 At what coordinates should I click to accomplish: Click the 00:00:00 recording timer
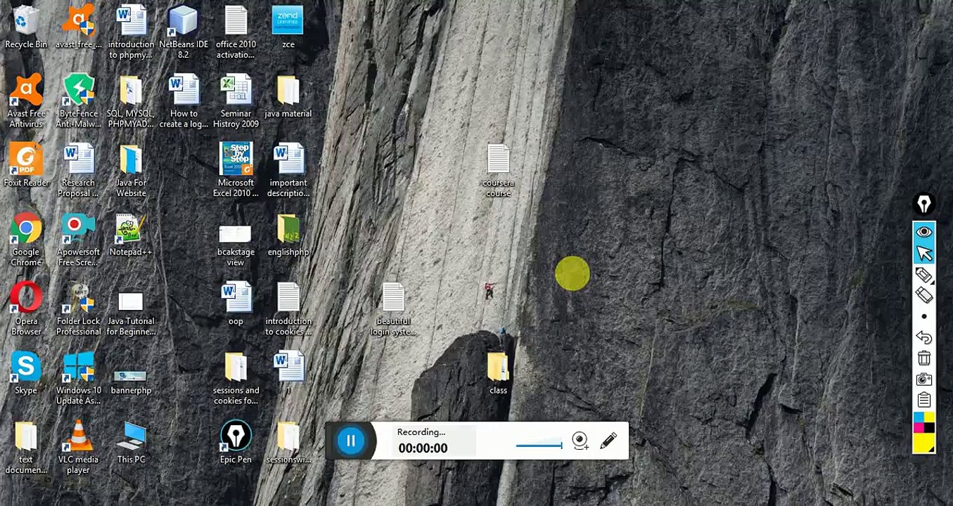coord(423,448)
